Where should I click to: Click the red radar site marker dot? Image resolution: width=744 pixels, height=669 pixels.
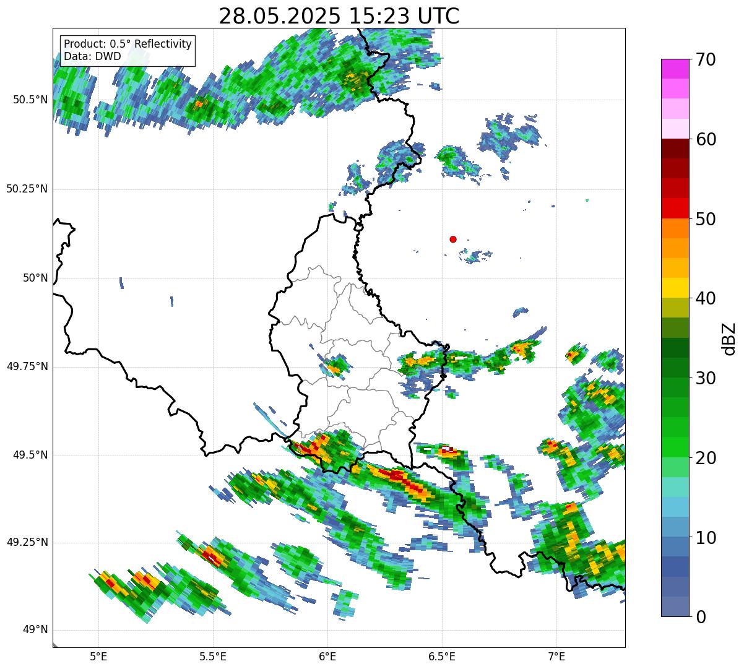pyautogui.click(x=453, y=239)
